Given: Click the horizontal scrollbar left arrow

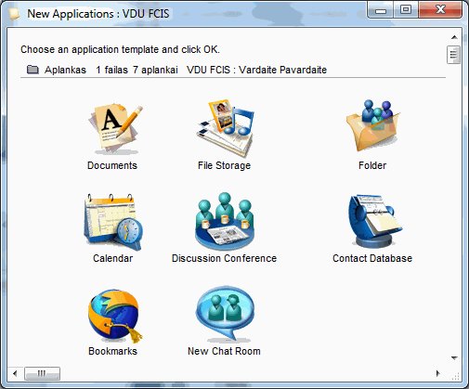Looking at the screenshot, I should (x=15, y=373).
